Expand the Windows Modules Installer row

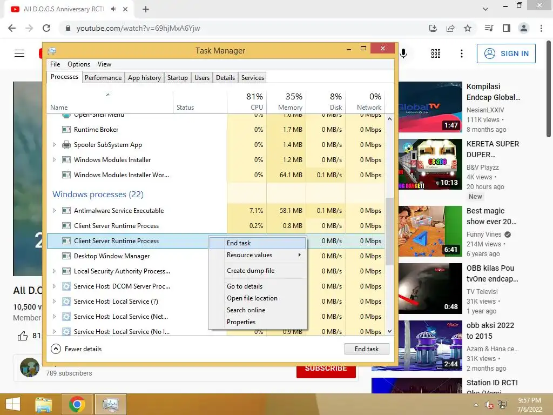(54, 160)
